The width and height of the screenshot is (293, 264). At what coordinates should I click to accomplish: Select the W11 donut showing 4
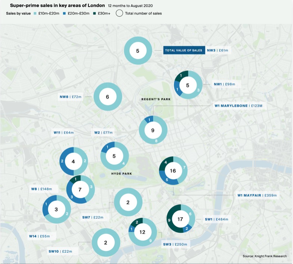pyautogui.click(x=74, y=161)
